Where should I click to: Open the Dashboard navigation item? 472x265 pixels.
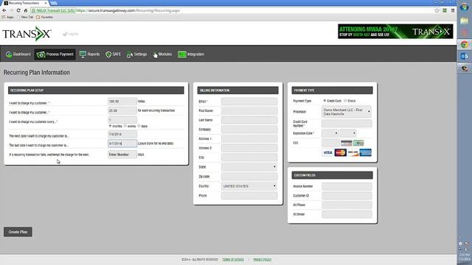[x=18, y=54]
